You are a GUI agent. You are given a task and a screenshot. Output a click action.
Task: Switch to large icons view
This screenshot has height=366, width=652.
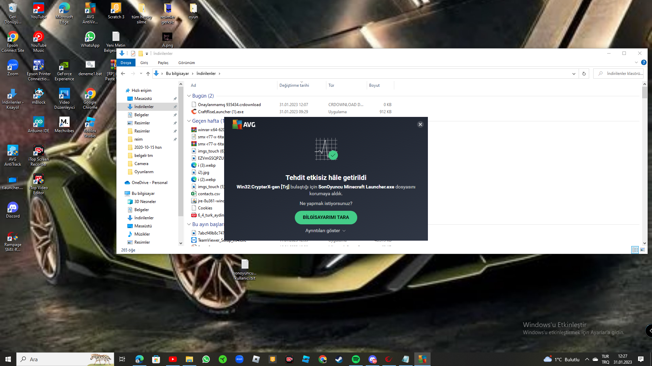pos(642,250)
